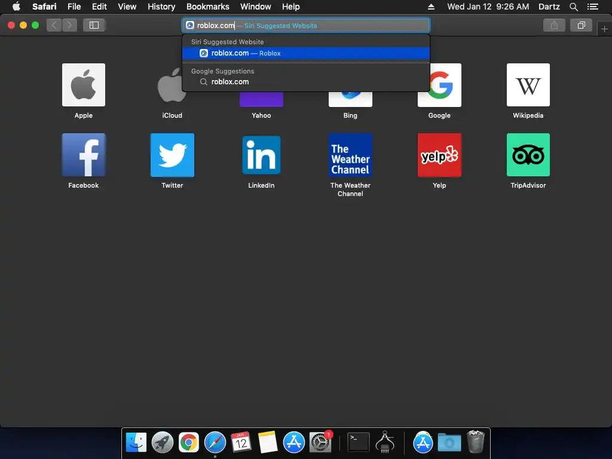Screen dimensions: 612x459
Task: Open System Information chip icon in Dock
Action: point(385,442)
